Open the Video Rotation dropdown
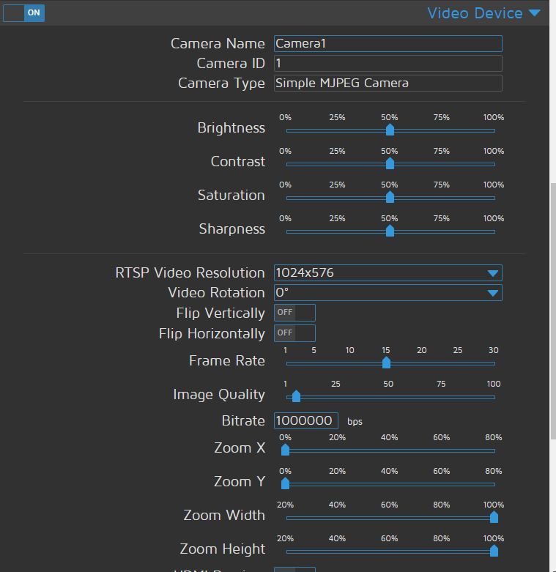The width and height of the screenshot is (556, 572). tap(388, 293)
